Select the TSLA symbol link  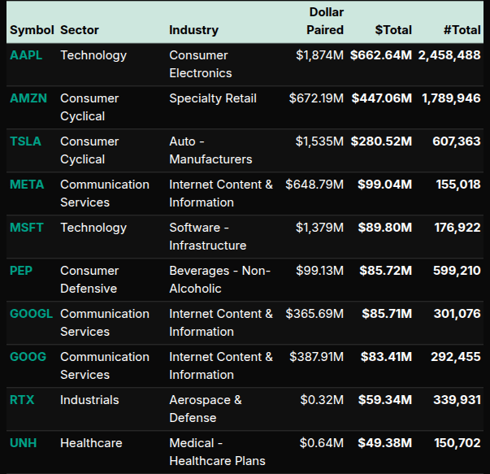(25, 141)
